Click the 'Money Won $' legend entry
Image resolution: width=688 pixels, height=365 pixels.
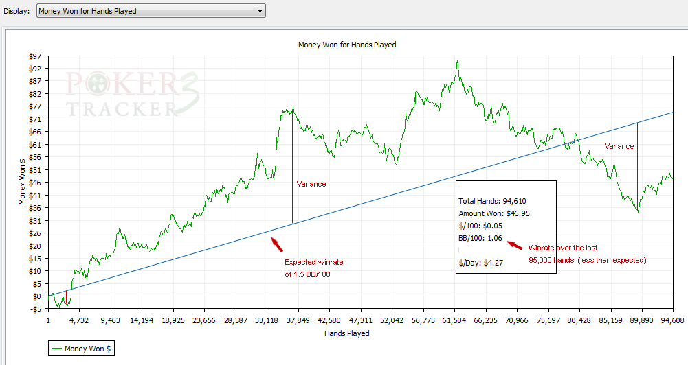pyautogui.click(x=81, y=349)
